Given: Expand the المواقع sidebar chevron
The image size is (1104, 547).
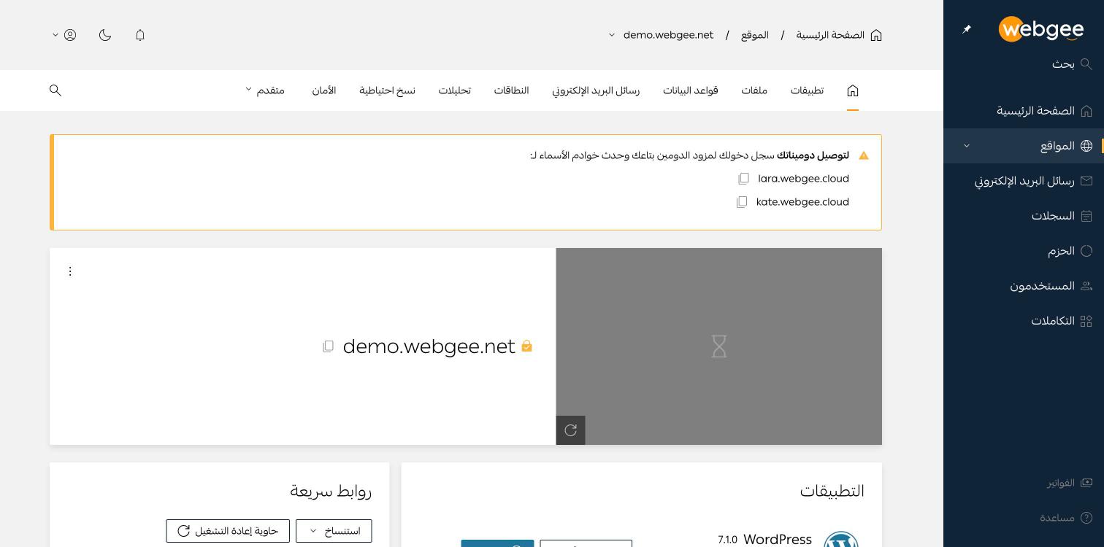Looking at the screenshot, I should coord(967,146).
